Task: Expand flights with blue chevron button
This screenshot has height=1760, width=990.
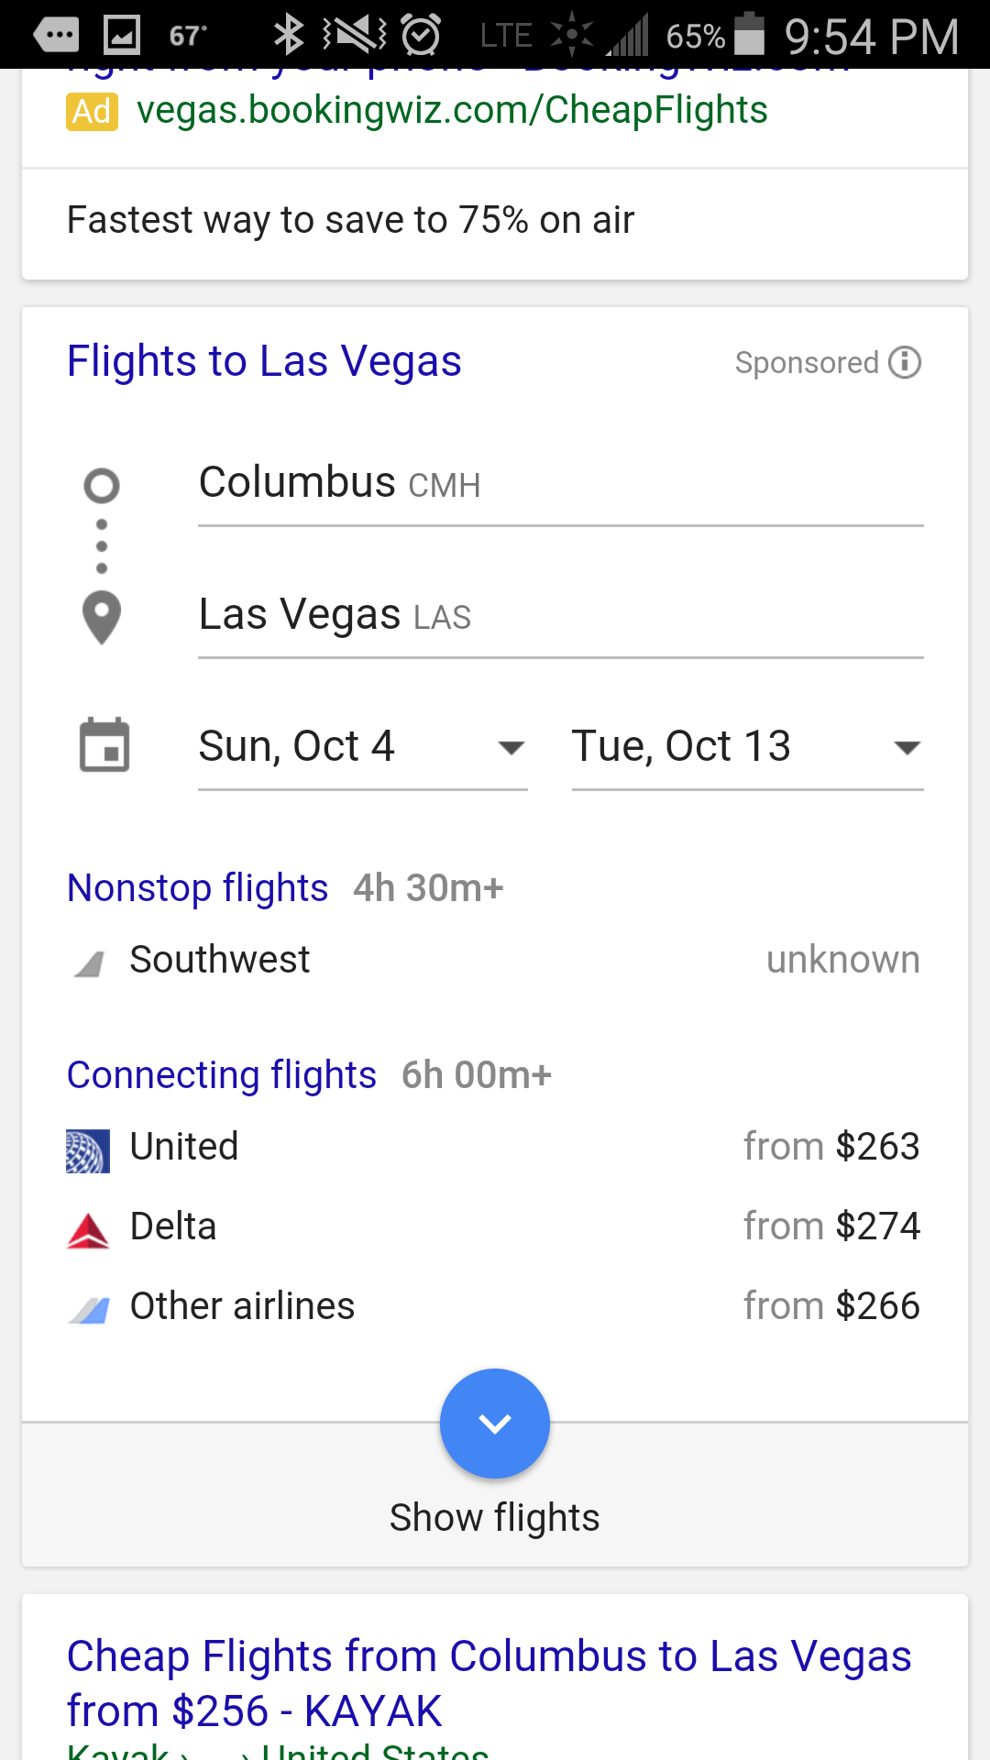Action: pyautogui.click(x=495, y=1423)
